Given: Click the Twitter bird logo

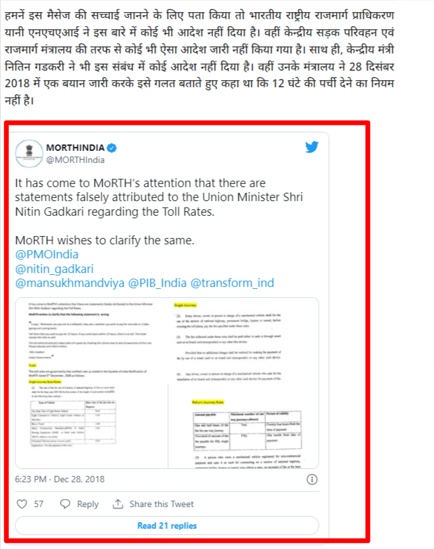Looking at the screenshot, I should click(x=311, y=147).
